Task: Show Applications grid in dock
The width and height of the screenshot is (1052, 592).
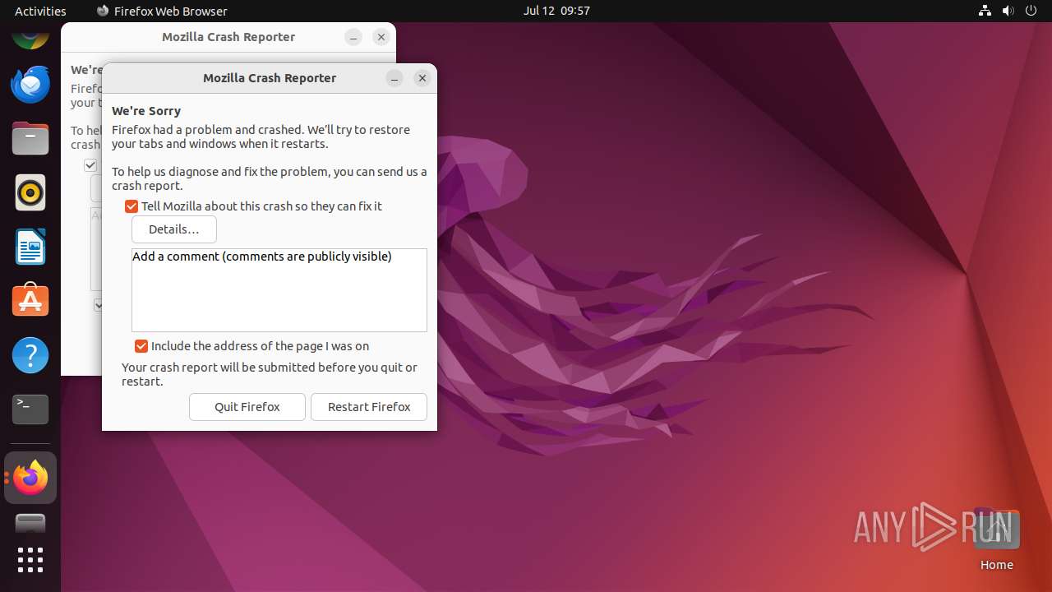Action: click(x=30, y=560)
